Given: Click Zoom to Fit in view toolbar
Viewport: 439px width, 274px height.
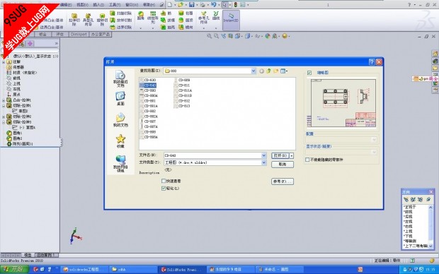Looking at the screenshot, I should (x=209, y=36).
